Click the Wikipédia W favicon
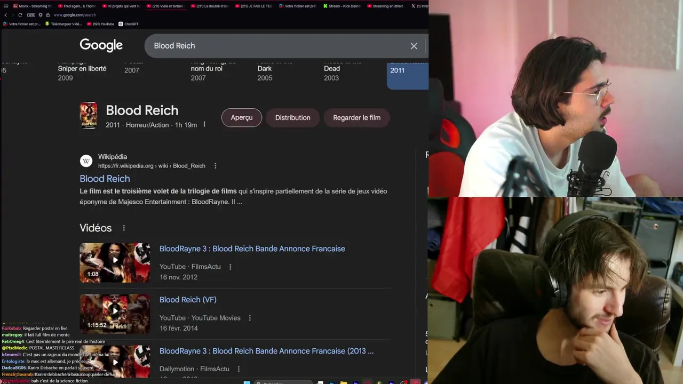This screenshot has width=683, height=384. coord(86,161)
